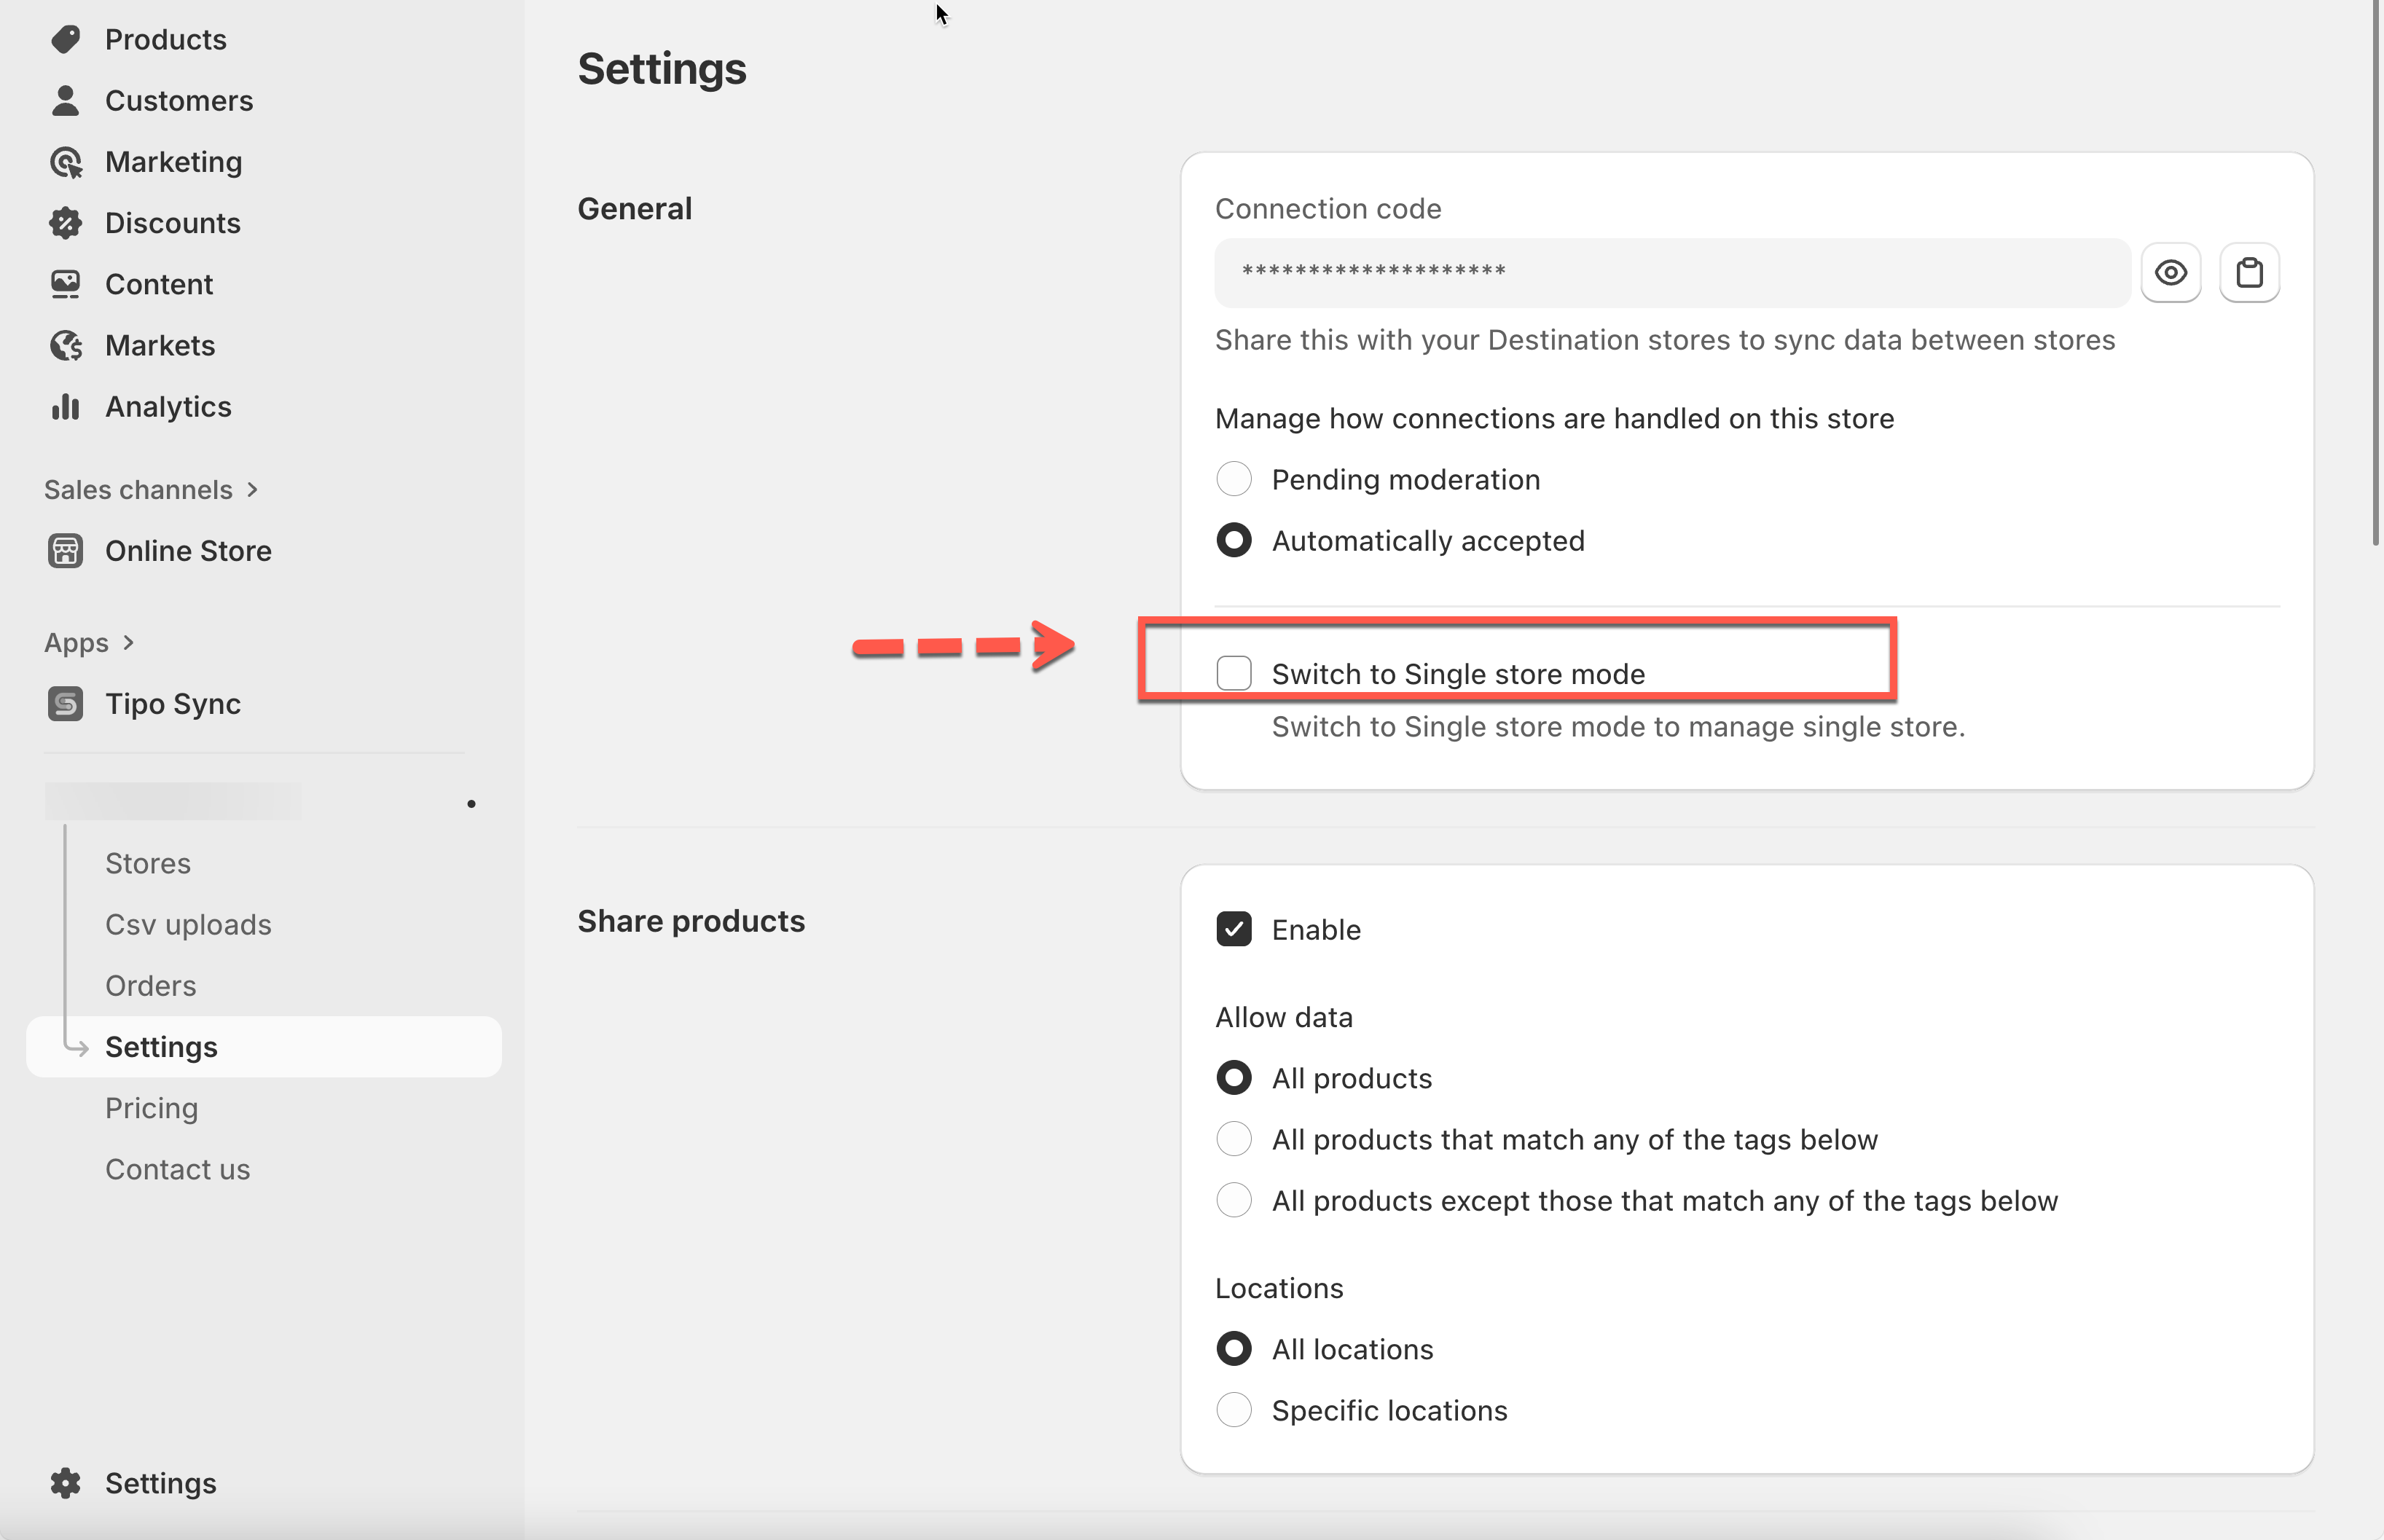Viewport: 2384px width, 1540px height.
Task: Select Specific locations radio option
Action: [1234, 1410]
